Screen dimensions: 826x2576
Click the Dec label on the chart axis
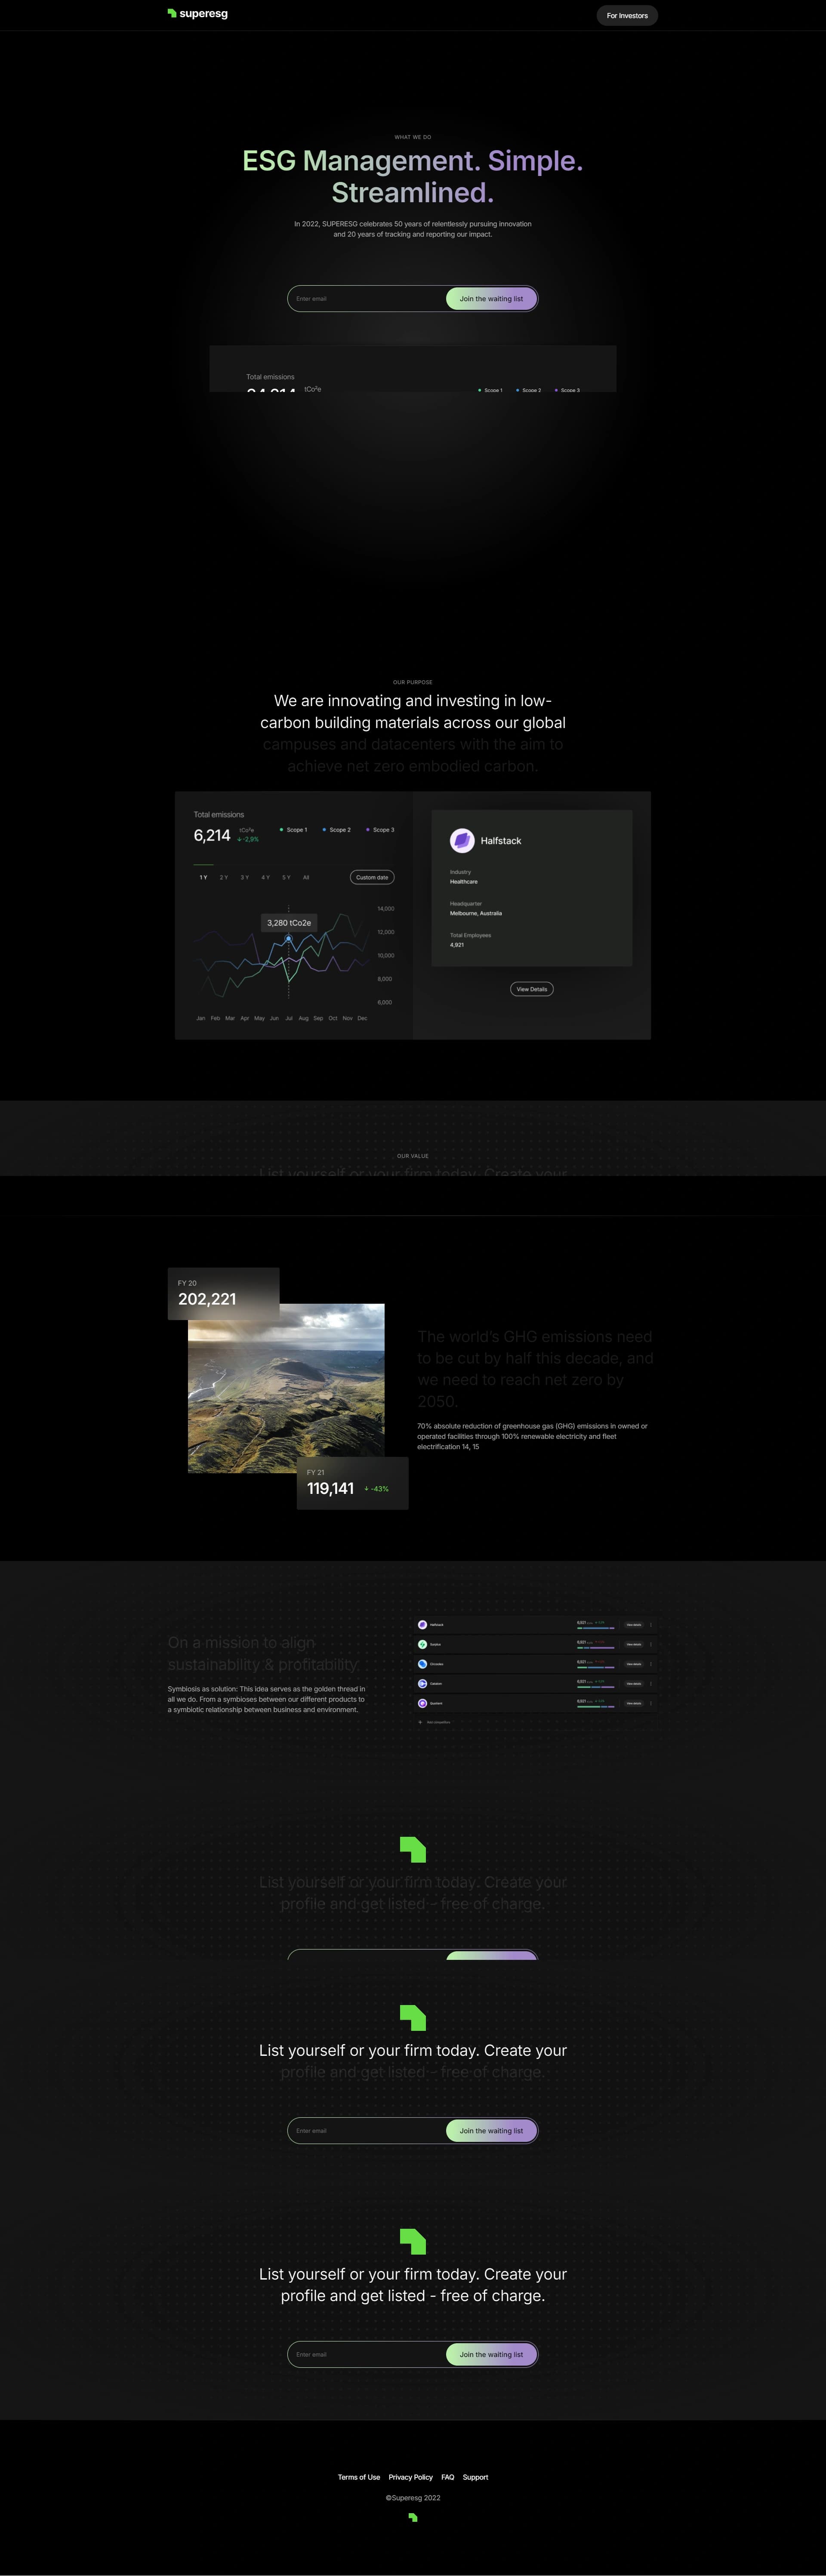[362, 1018]
